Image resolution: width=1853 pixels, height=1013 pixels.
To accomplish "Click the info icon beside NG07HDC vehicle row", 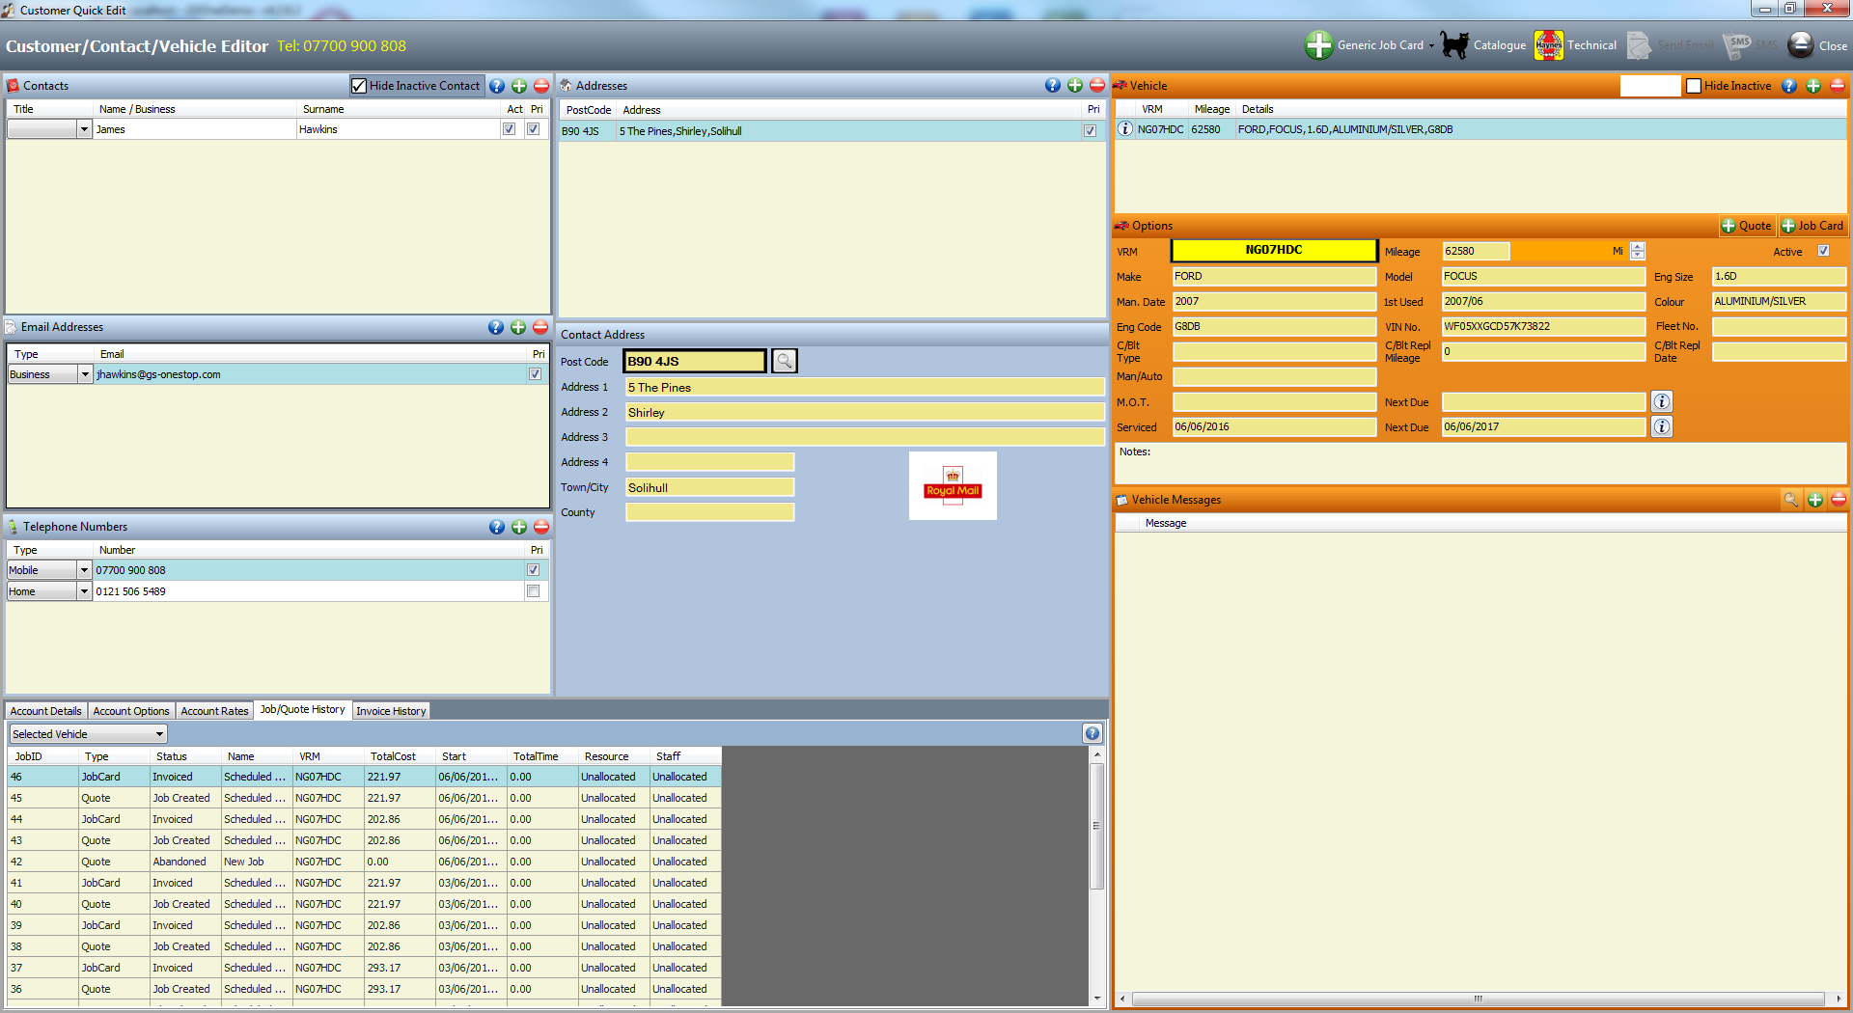I will (1125, 129).
